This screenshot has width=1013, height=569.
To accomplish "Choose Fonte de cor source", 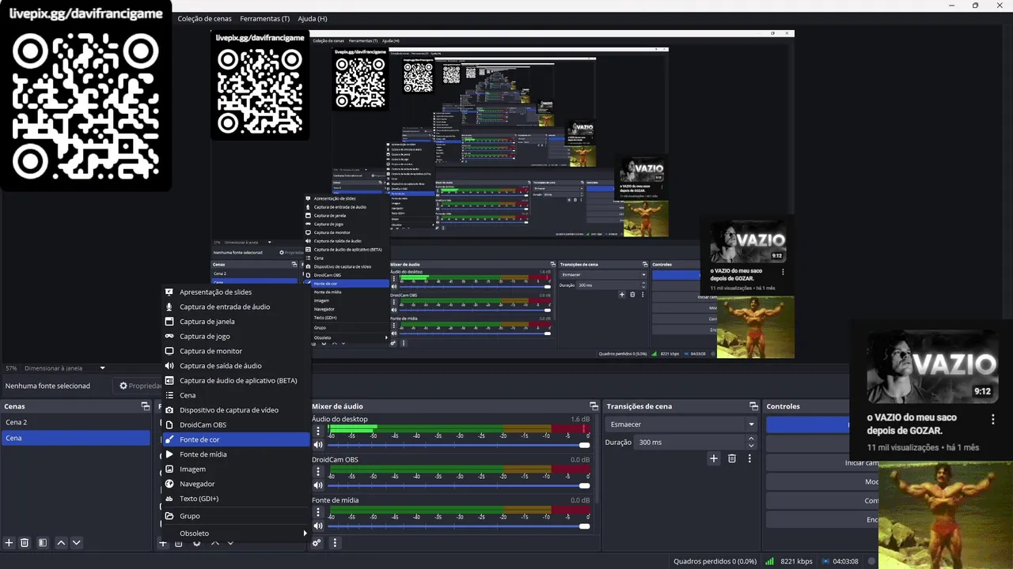I will tap(236, 439).
